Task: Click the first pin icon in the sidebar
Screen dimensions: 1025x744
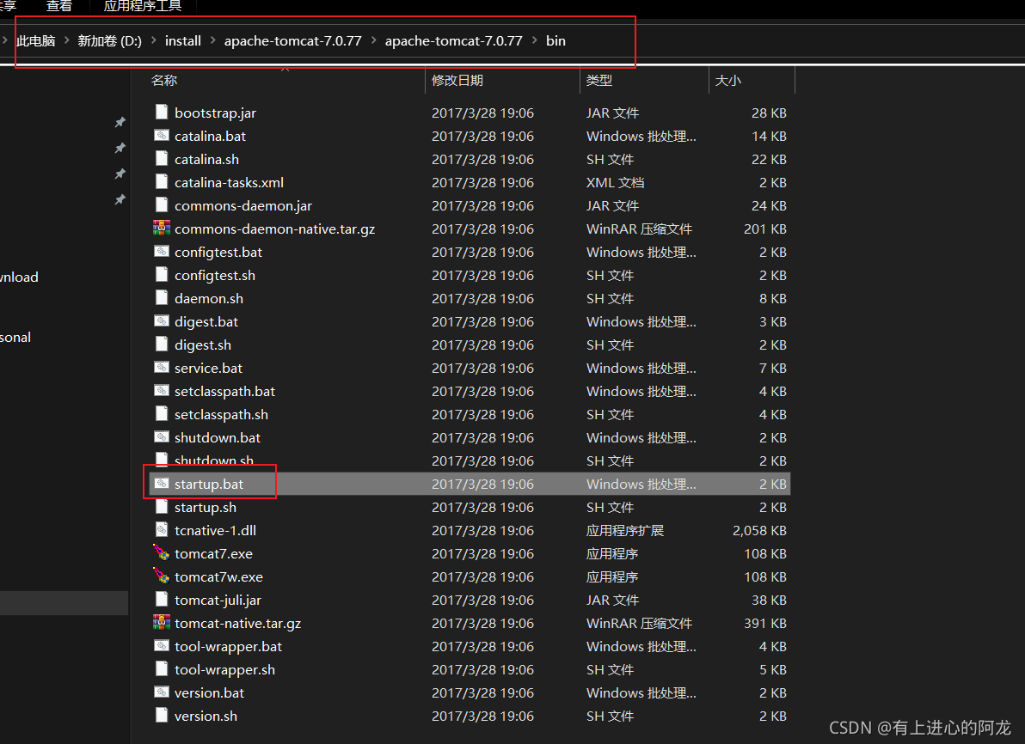Action: click(x=120, y=122)
